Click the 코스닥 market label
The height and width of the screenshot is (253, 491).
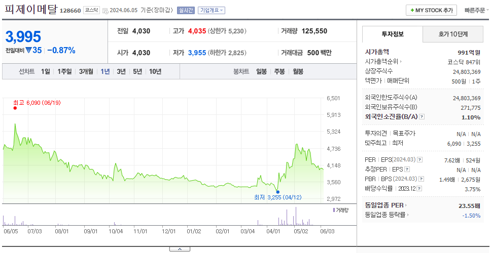click(x=91, y=10)
